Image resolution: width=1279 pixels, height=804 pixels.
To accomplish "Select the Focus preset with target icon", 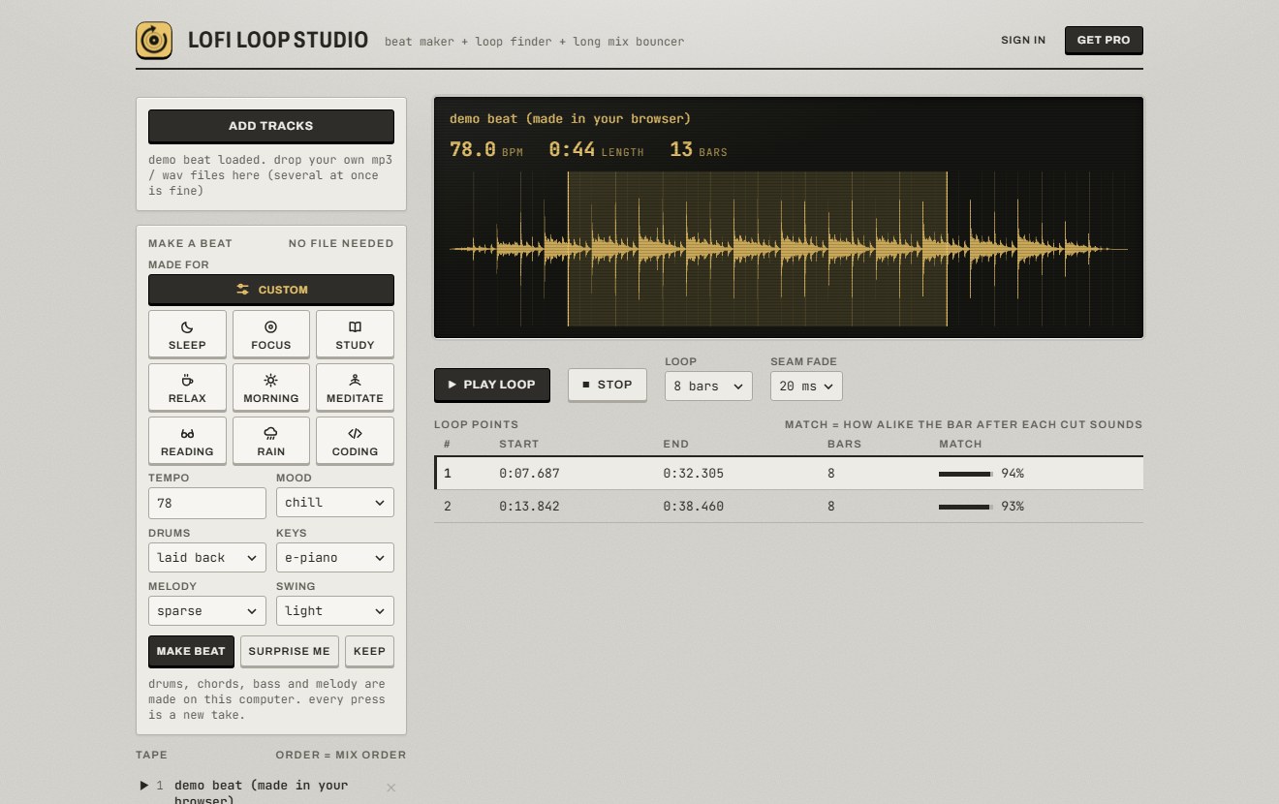I will pos(271,334).
